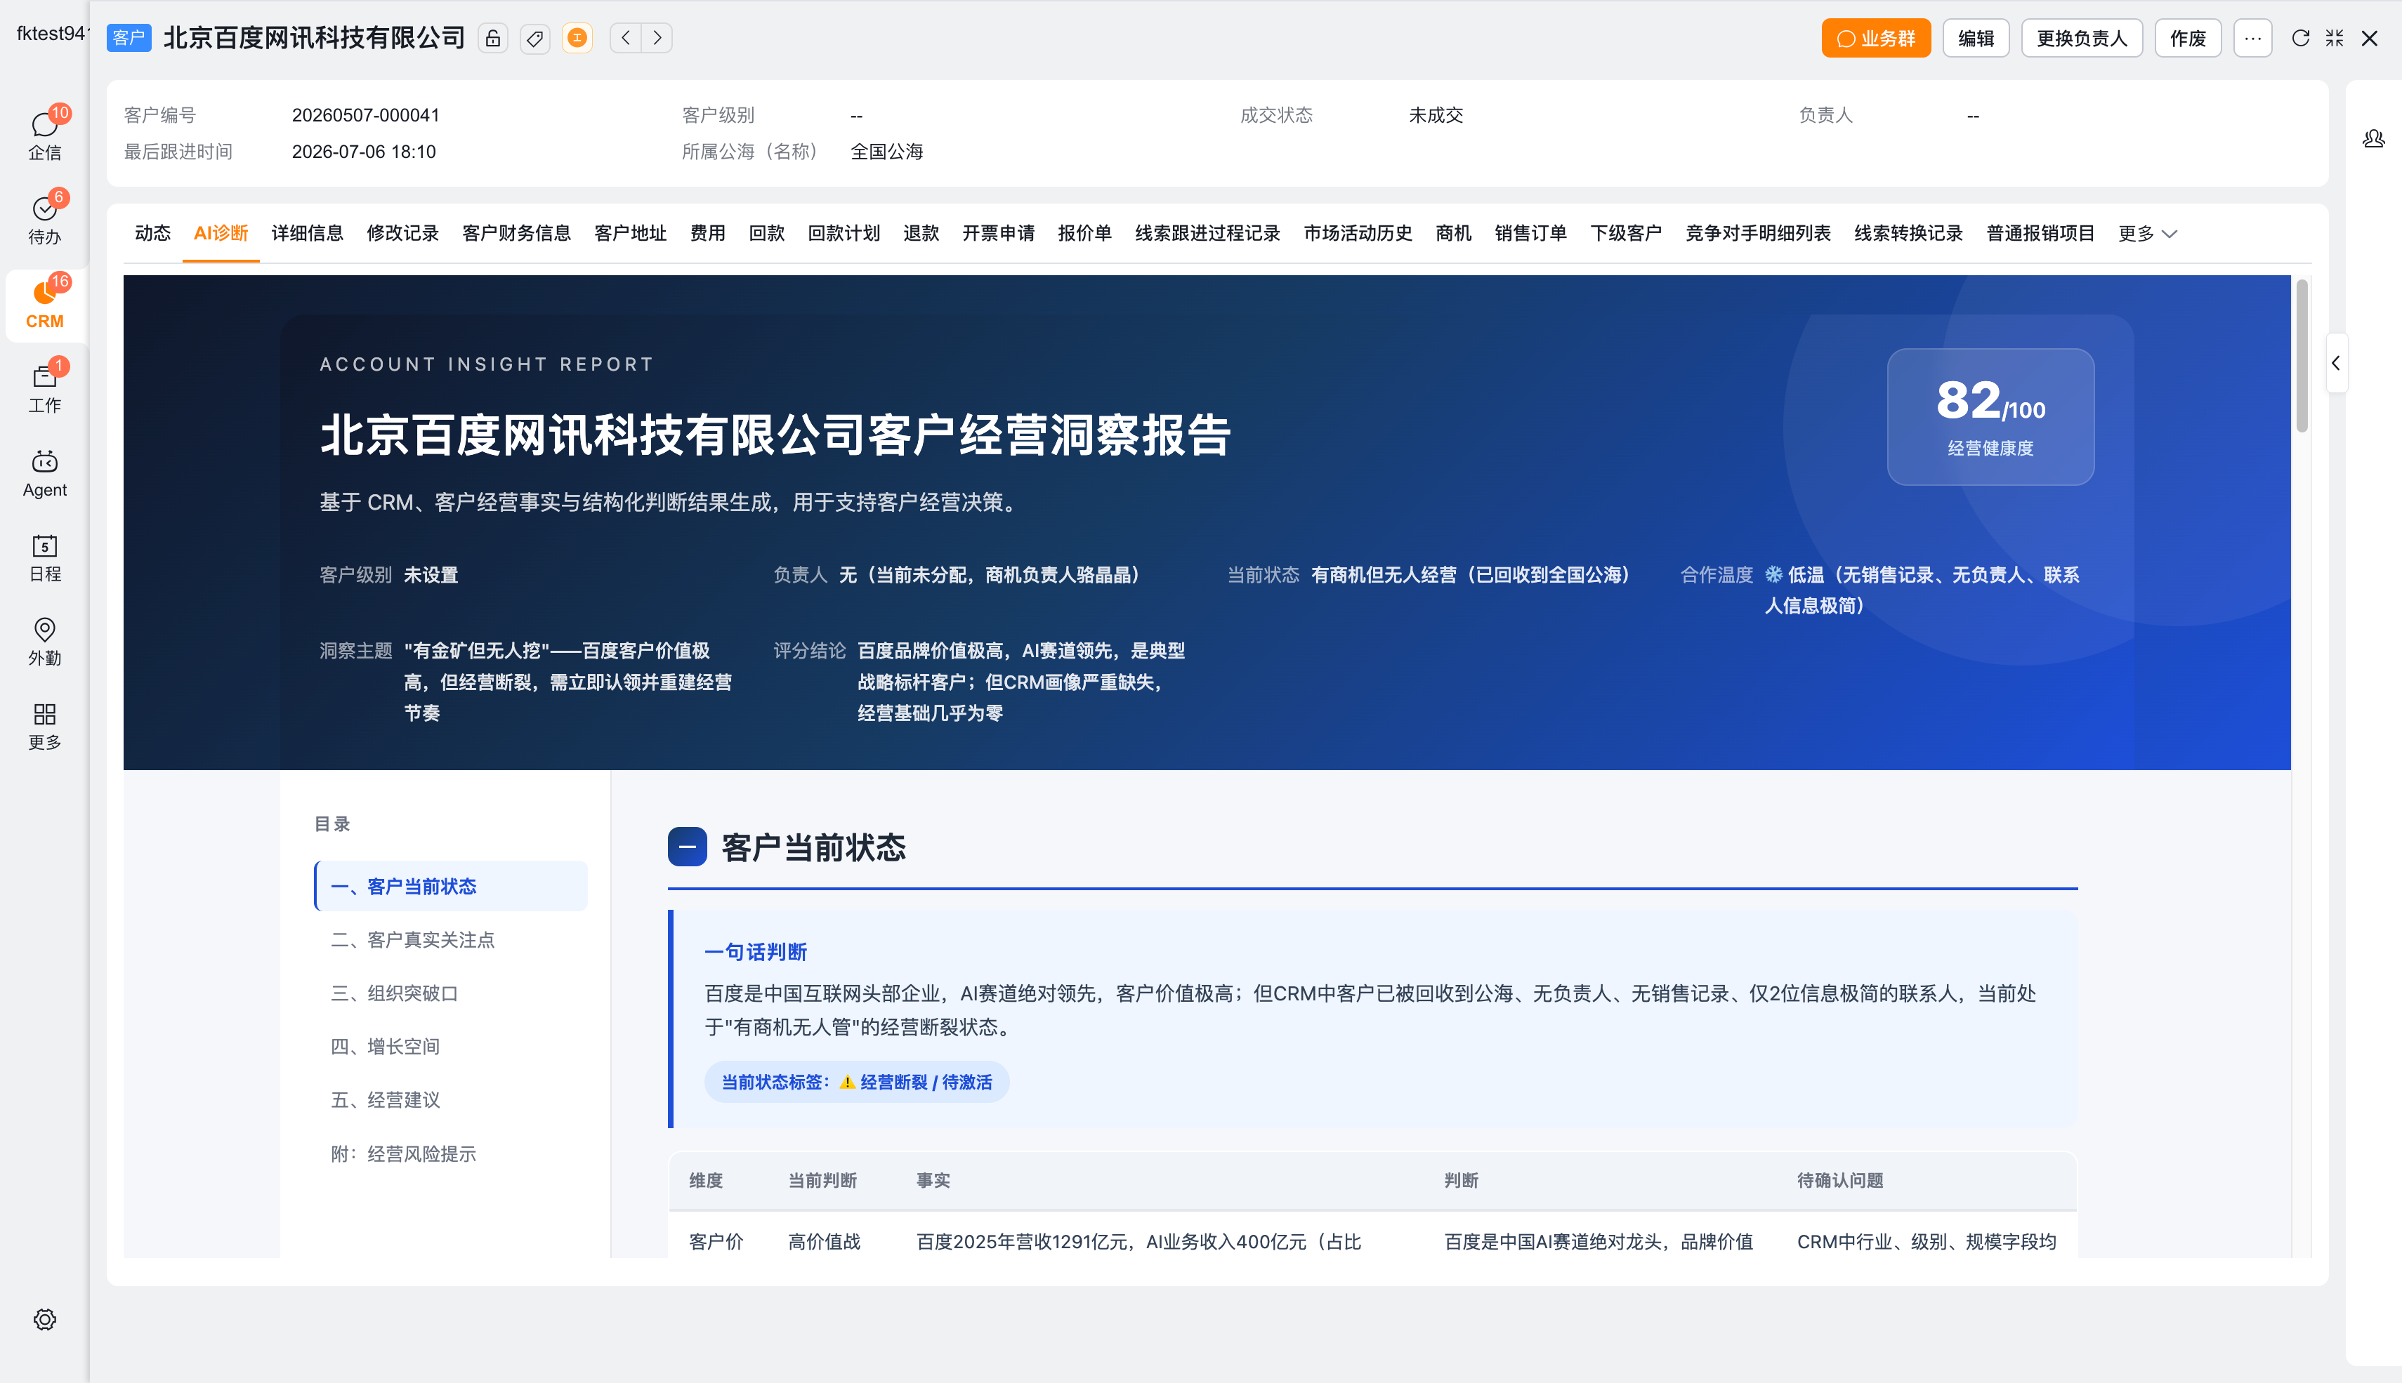
Task: Open the 竞争对手明细列表 tab
Action: [x=1757, y=234]
